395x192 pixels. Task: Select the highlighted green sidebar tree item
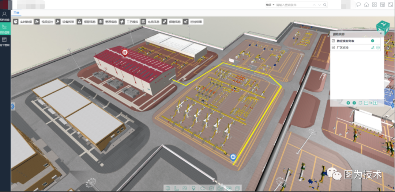pyautogui.click(x=5, y=28)
